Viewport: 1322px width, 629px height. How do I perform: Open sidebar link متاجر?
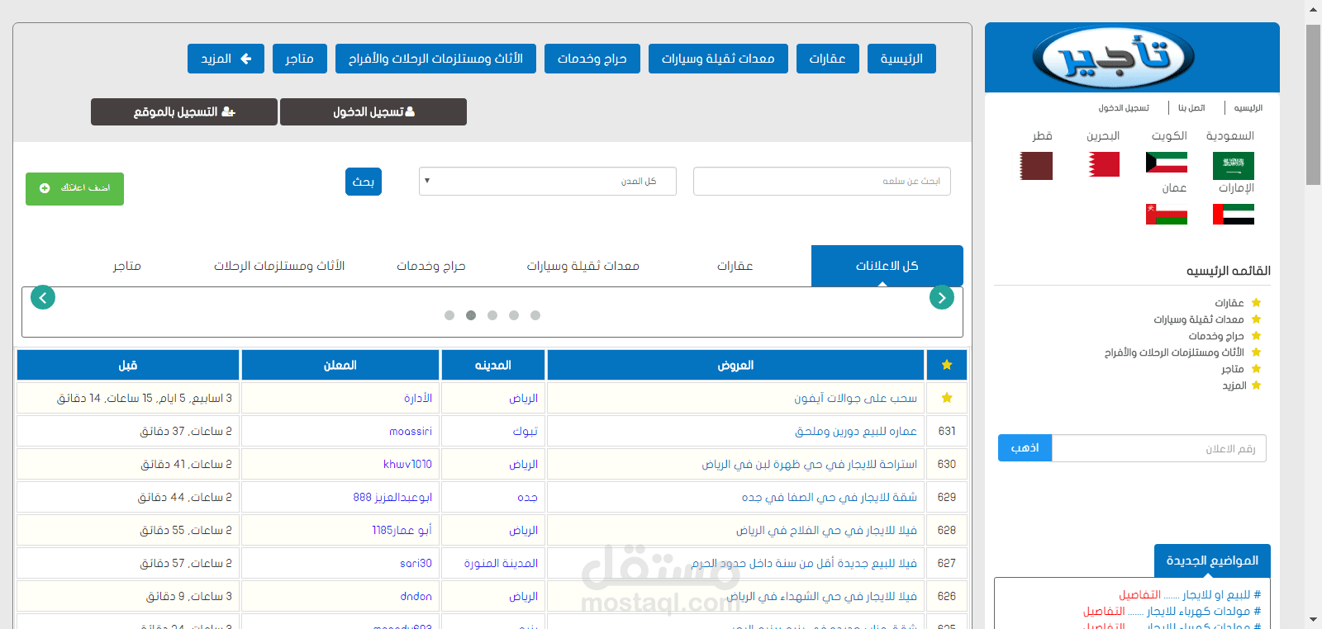point(1233,369)
